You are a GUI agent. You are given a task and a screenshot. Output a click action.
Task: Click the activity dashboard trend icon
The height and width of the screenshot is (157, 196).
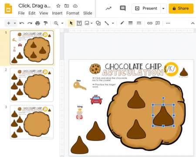(108, 8)
